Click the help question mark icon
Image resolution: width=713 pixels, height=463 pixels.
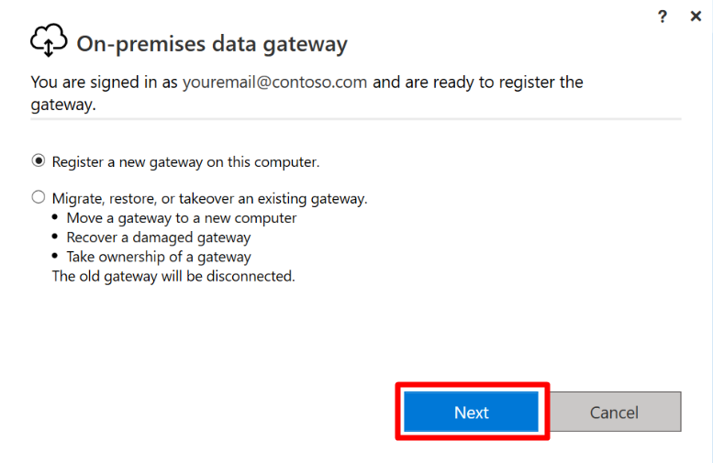[663, 17]
